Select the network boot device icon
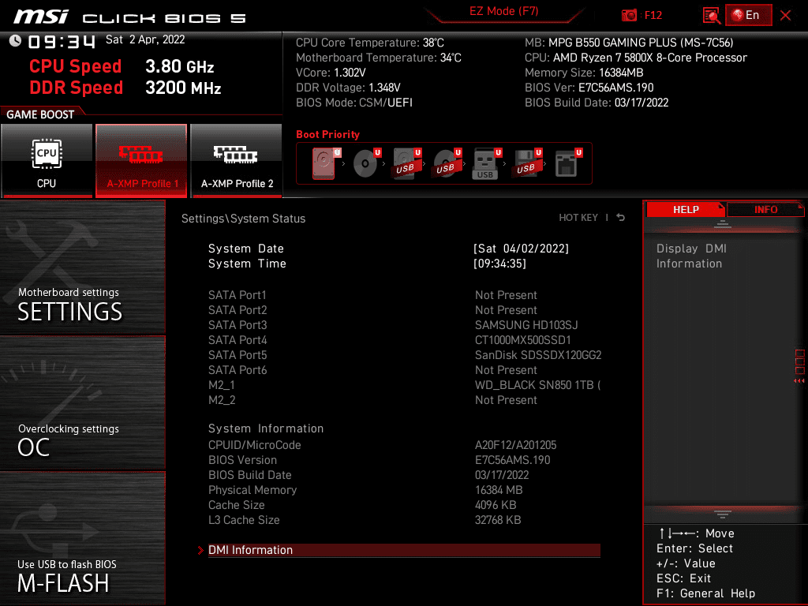This screenshot has width=808, height=606. pyautogui.click(x=568, y=163)
